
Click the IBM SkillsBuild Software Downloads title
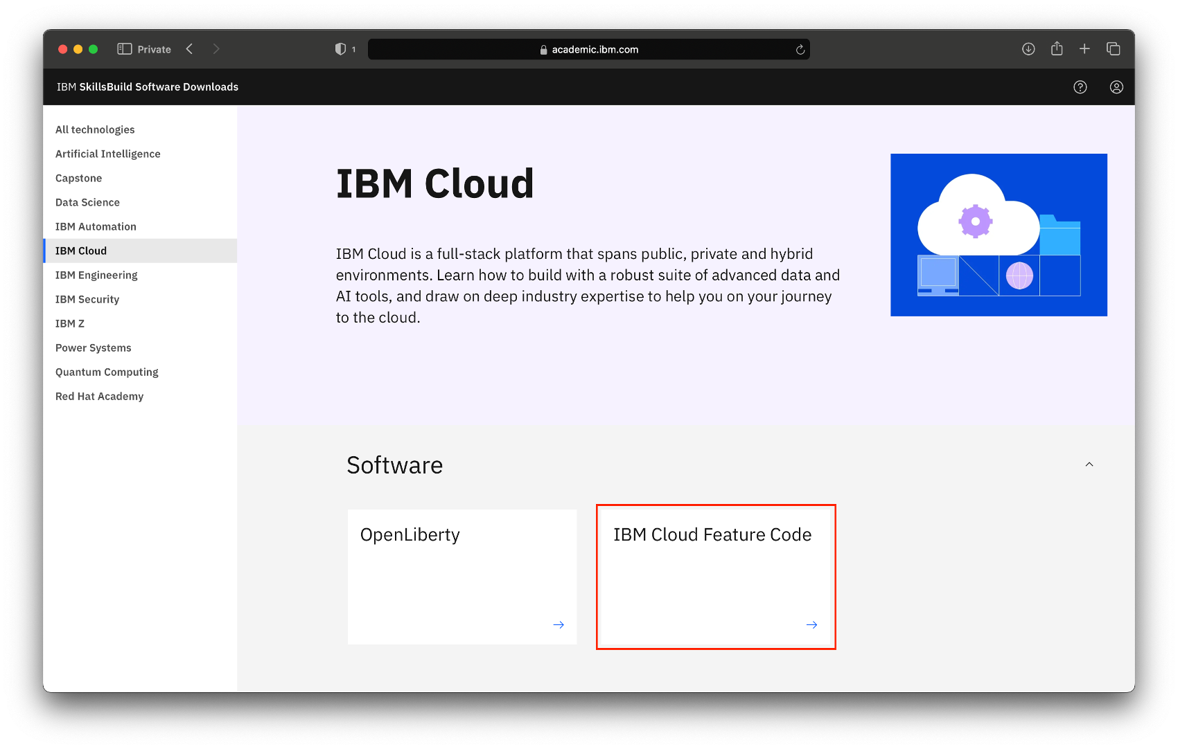point(148,87)
